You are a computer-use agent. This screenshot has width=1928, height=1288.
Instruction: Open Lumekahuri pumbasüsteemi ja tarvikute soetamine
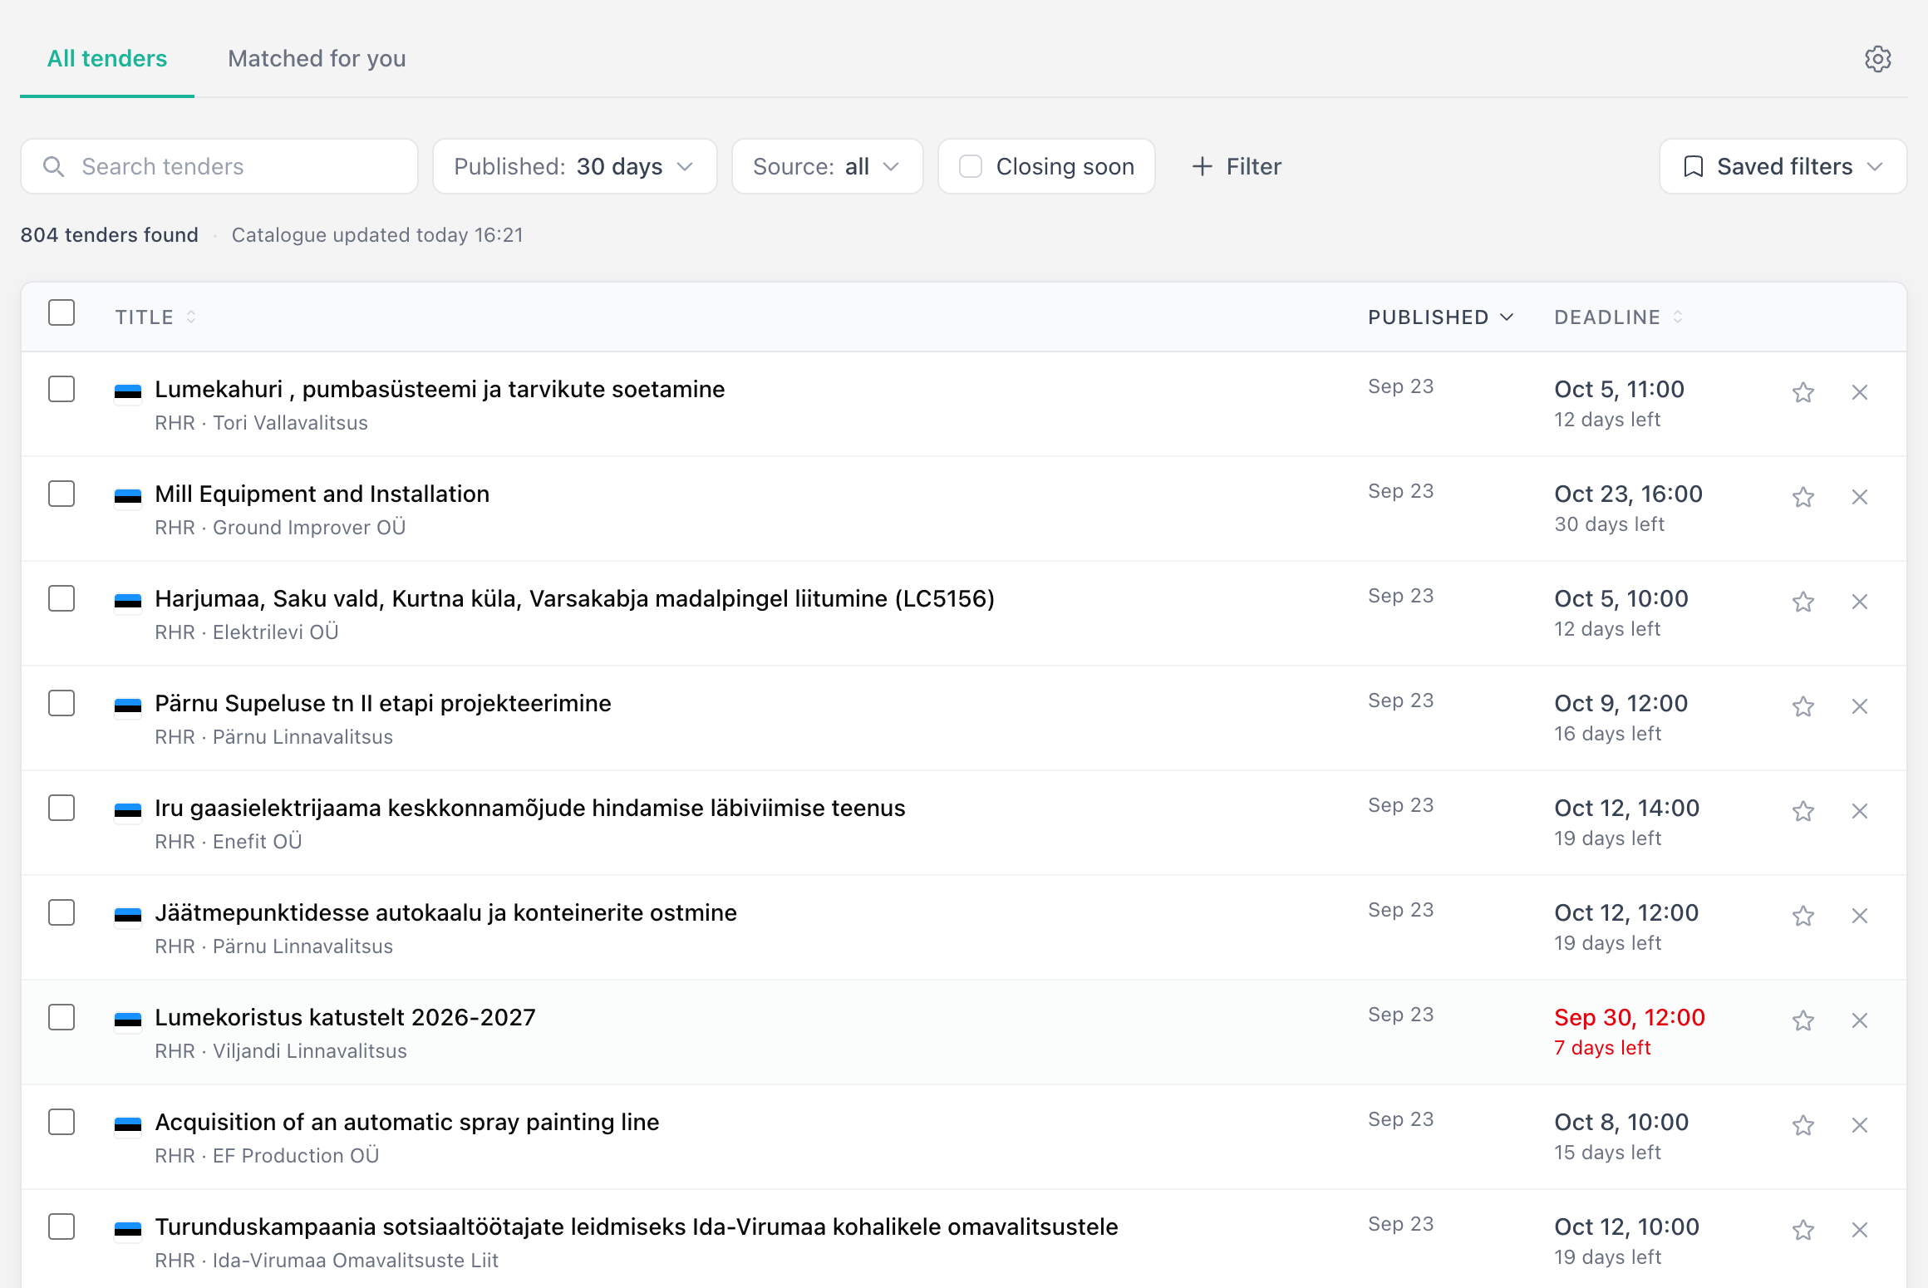[x=440, y=389]
